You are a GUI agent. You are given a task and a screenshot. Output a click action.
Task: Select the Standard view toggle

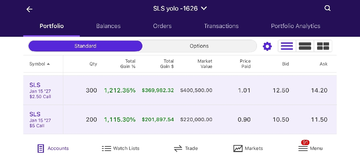click(x=85, y=46)
